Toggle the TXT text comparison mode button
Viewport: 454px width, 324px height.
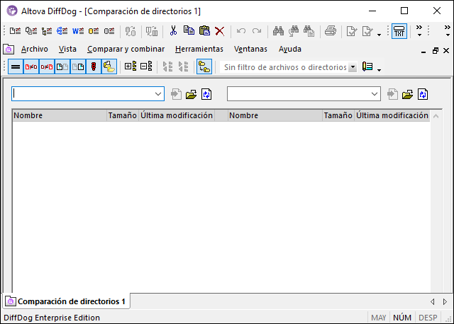399,31
